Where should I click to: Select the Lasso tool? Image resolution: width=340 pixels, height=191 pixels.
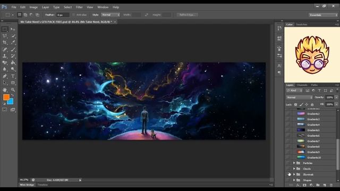(5, 36)
